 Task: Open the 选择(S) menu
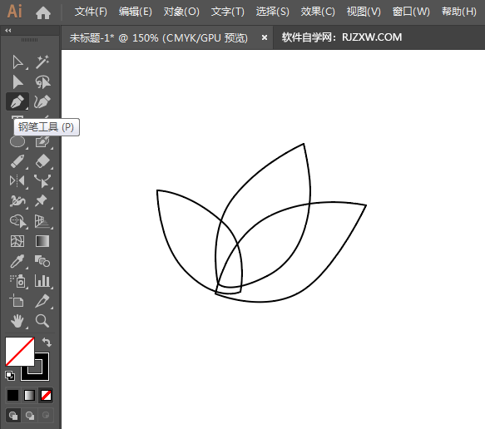click(x=273, y=12)
